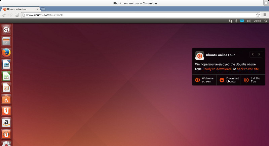Click the network indicator in top panel

(231, 21)
